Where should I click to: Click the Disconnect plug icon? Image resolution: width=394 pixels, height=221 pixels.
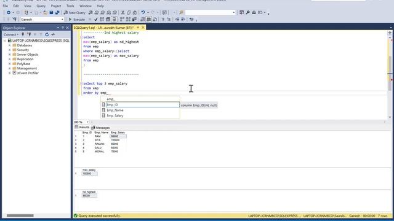(x=29, y=34)
